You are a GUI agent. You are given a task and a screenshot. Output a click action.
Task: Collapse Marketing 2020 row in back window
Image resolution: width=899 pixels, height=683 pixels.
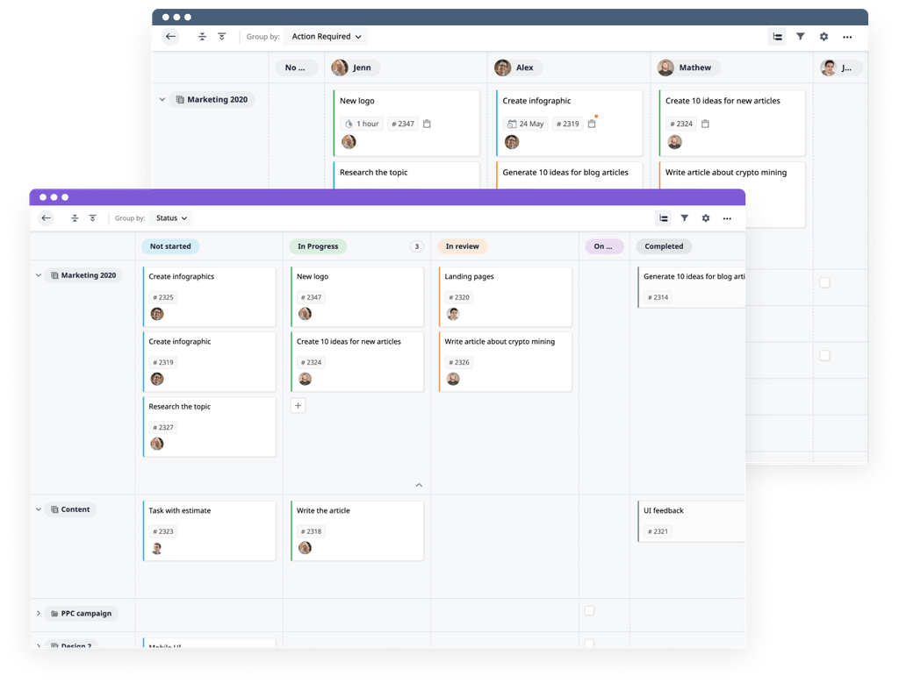point(162,100)
